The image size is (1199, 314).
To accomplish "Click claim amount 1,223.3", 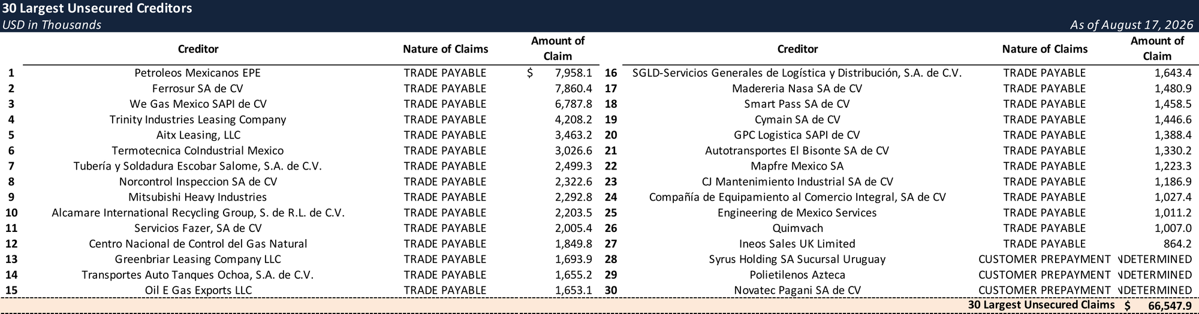I will [1173, 167].
